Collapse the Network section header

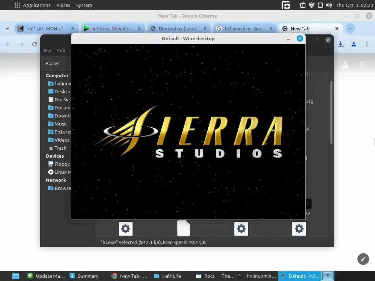click(x=56, y=180)
